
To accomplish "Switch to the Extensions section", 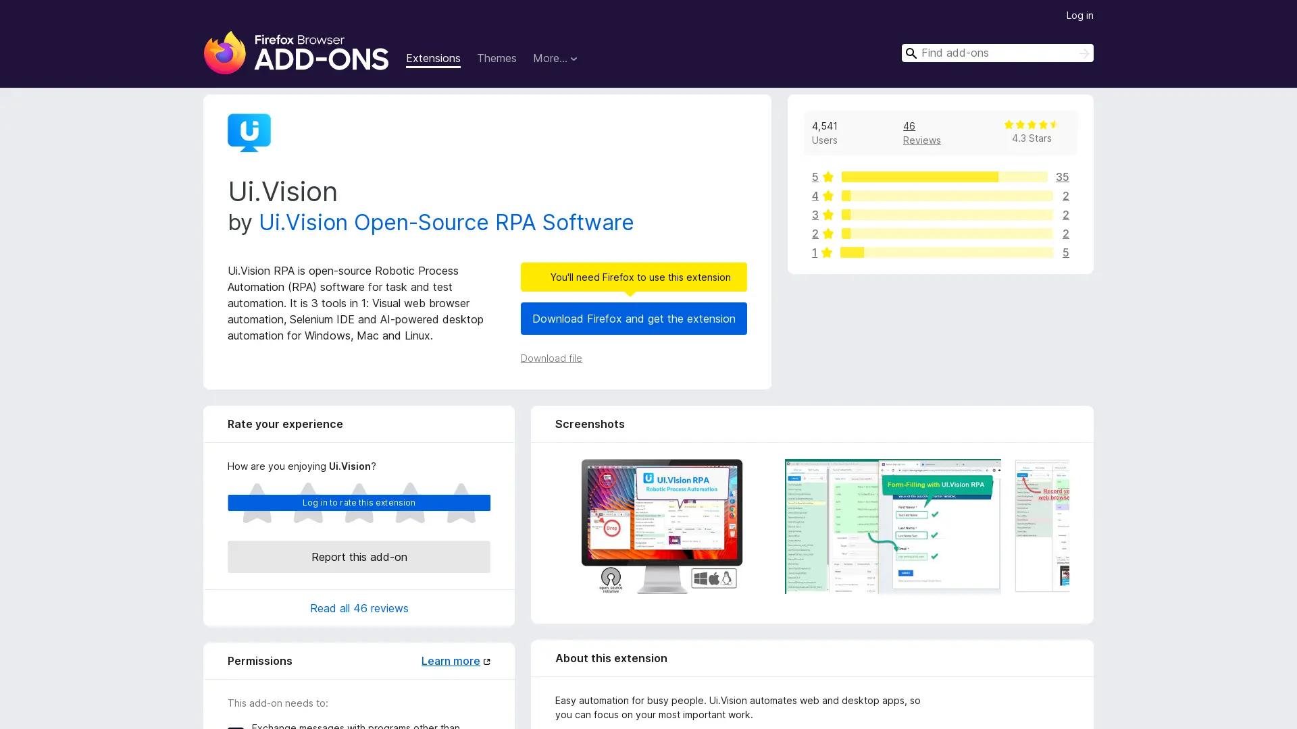I will point(432,59).
